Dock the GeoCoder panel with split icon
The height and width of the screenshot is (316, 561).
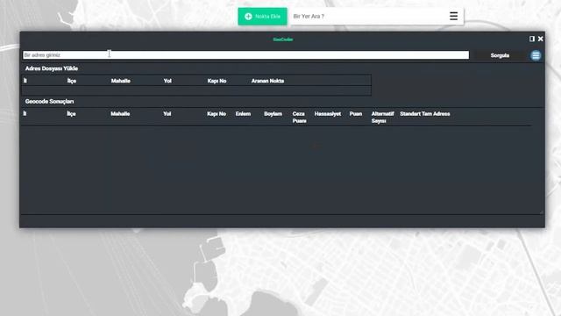click(x=532, y=39)
